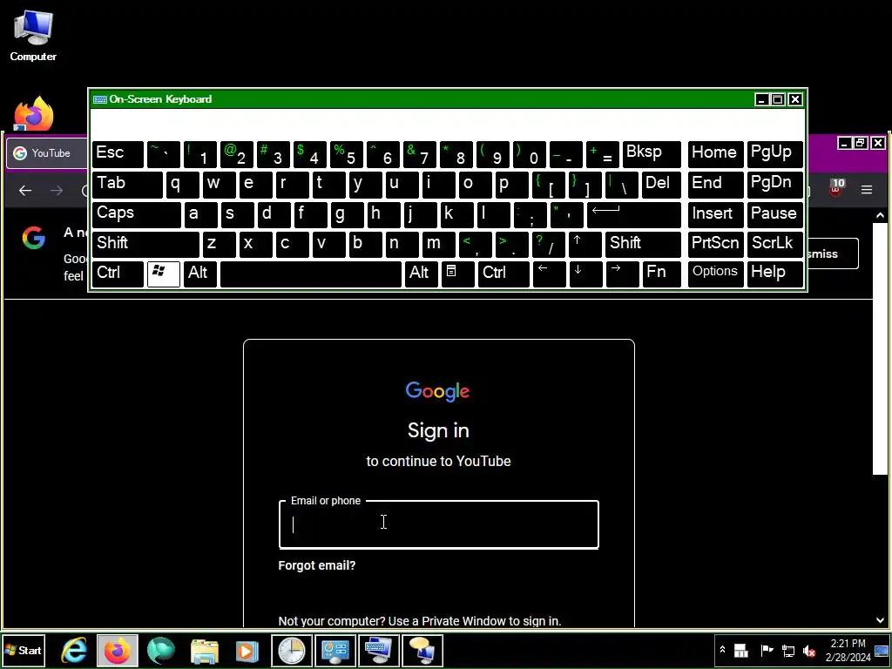Click the Bksp key

click(652, 154)
